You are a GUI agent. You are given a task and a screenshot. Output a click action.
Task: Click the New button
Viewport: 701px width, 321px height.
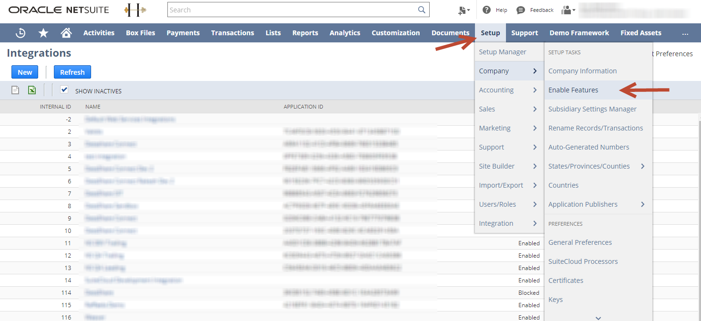pos(25,72)
